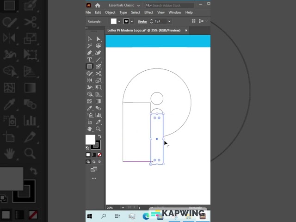Click the Stroke panel link

point(142,22)
